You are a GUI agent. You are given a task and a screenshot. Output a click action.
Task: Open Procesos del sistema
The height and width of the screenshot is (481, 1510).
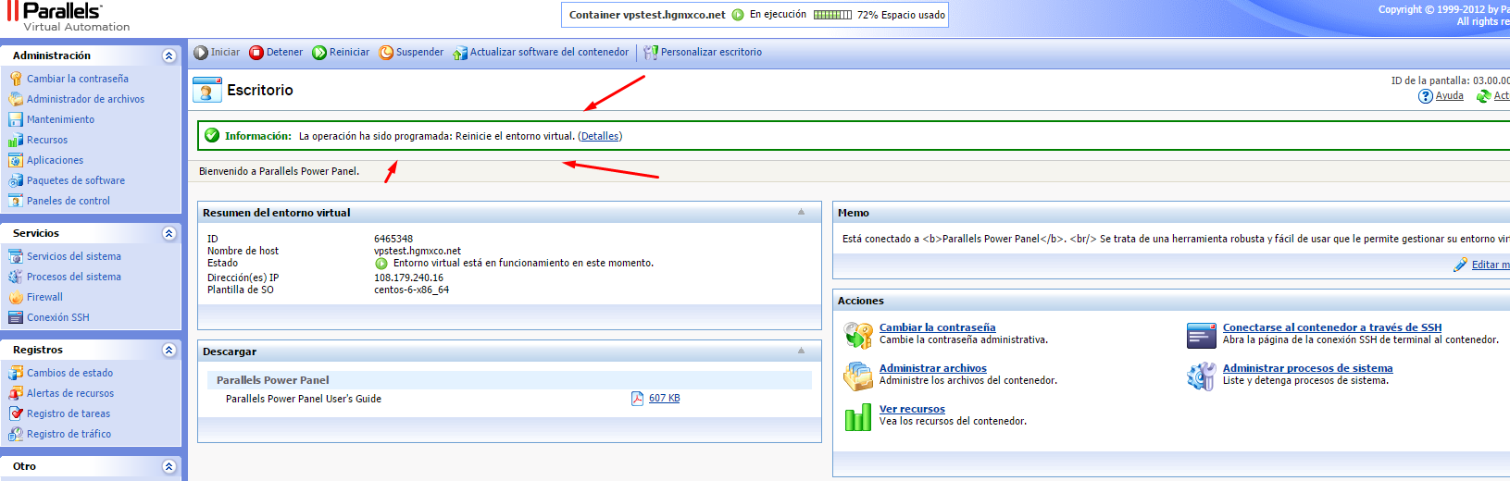point(74,277)
